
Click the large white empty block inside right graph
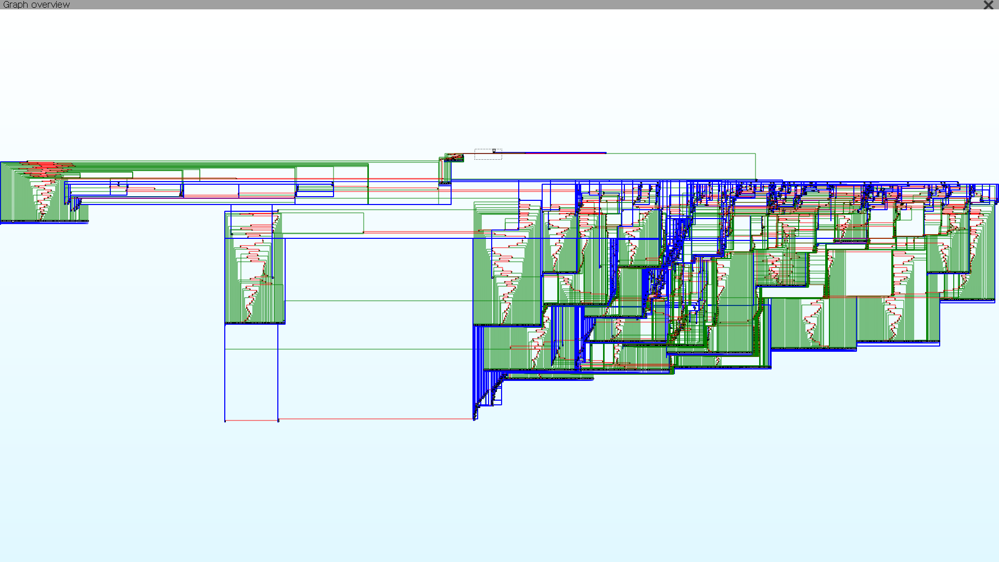[868, 273]
